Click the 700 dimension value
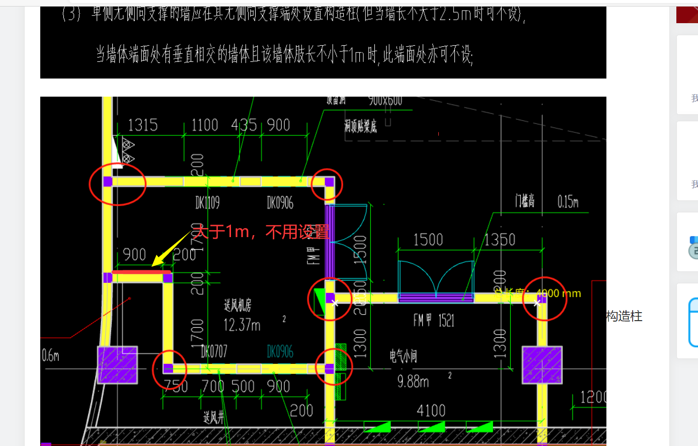The height and width of the screenshot is (446, 698). pos(213,387)
